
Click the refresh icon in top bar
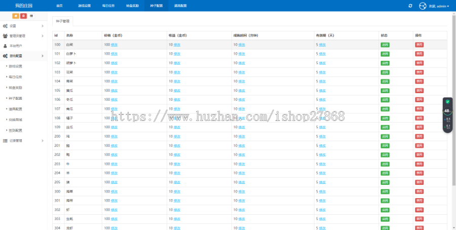(410, 6)
